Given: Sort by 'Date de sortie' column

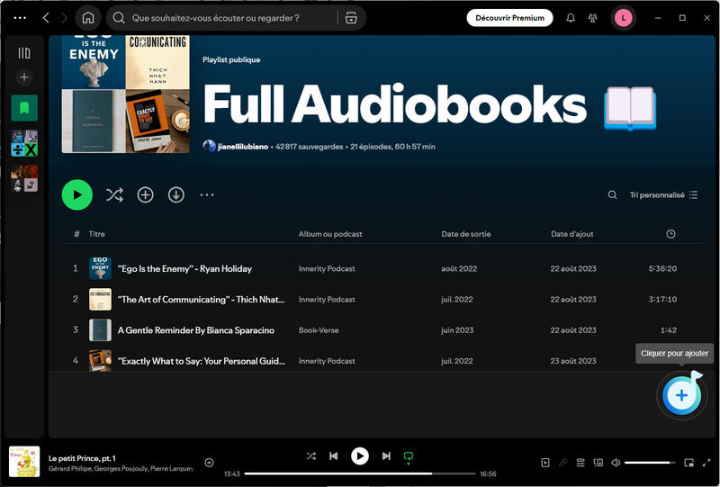Looking at the screenshot, I should (x=465, y=234).
